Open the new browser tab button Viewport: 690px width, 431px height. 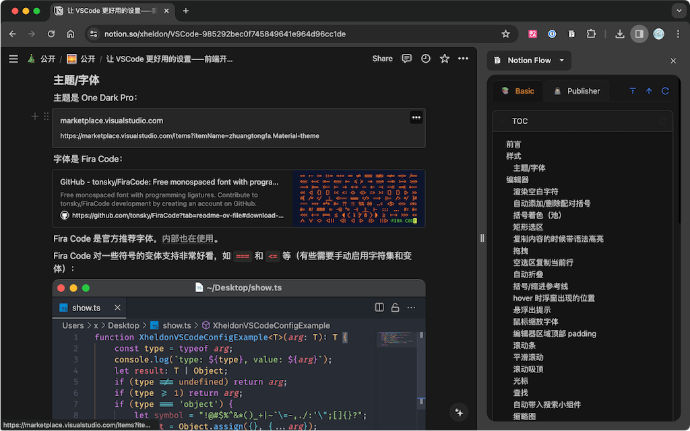[x=186, y=11]
